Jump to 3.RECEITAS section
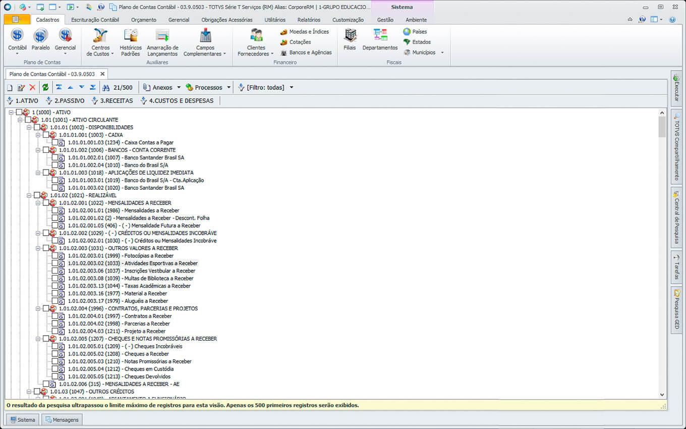The height and width of the screenshot is (429, 686). click(x=112, y=100)
